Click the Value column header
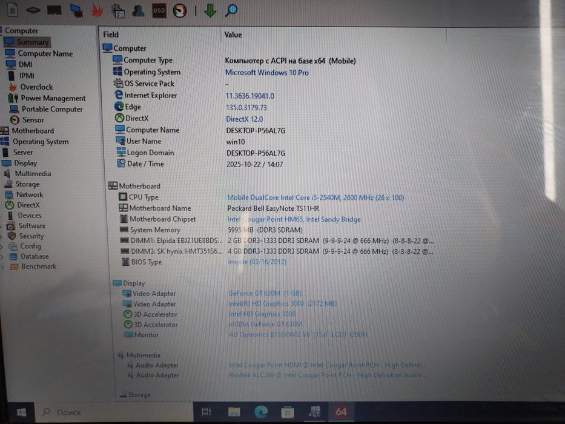Viewport: 565px width, 424px height. [233, 35]
